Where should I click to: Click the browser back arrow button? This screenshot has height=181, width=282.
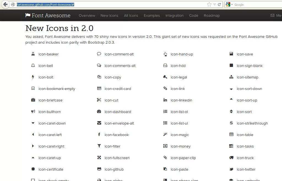pos(6,4)
